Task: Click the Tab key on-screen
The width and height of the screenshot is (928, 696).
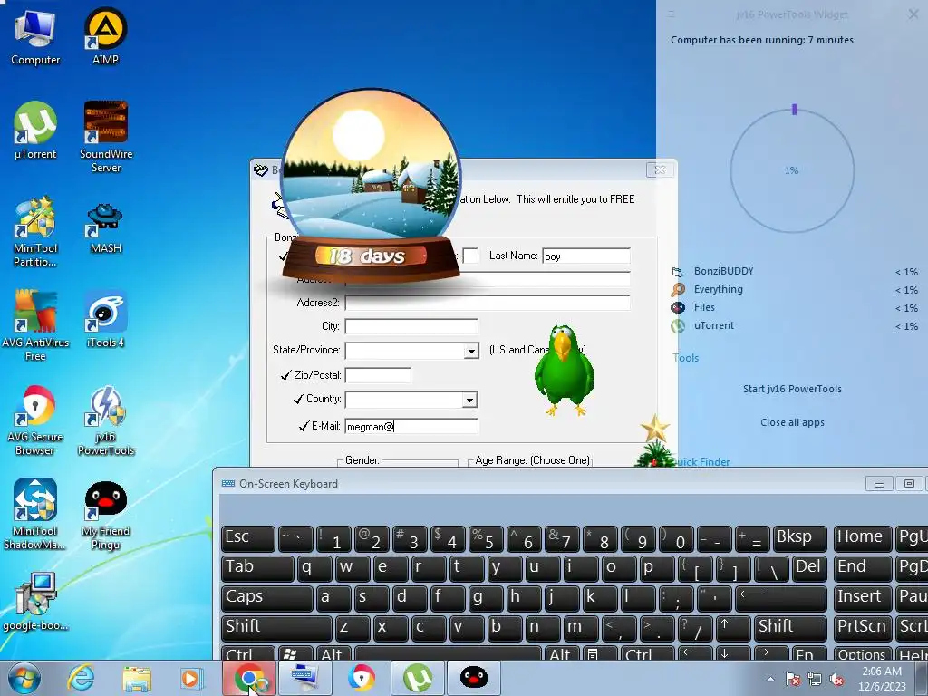Action: [x=257, y=568]
